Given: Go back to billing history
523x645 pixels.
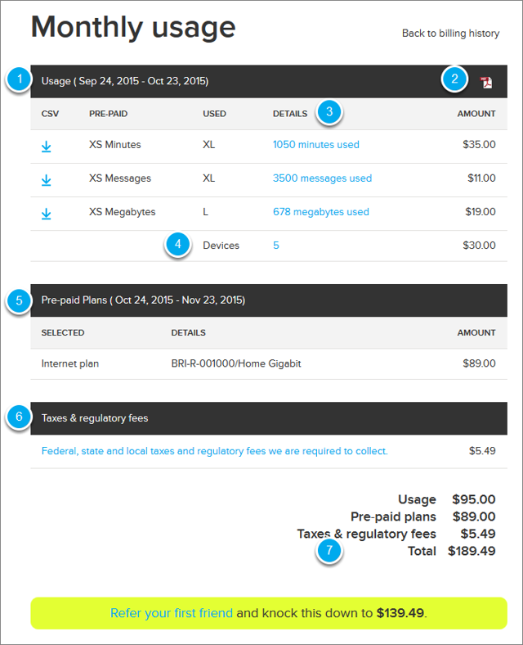Looking at the screenshot, I should pyautogui.click(x=450, y=34).
